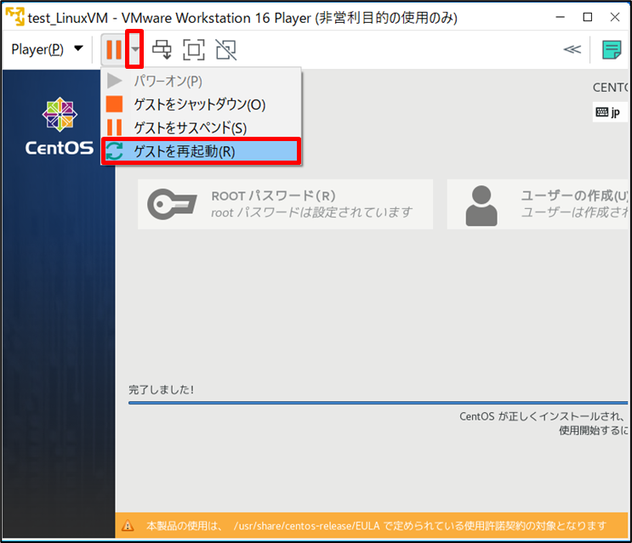The image size is (632, 543).
Task: Open ユーザーの作成 settings
Action: [538, 204]
